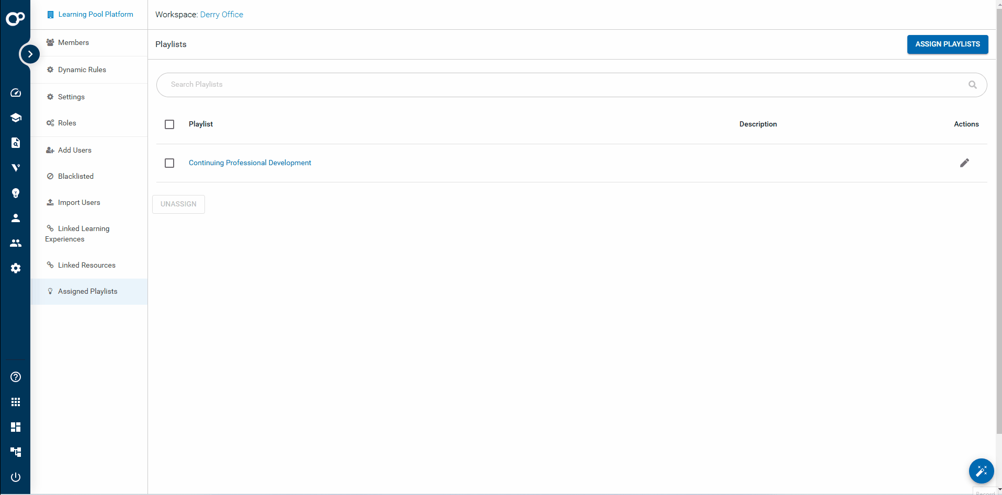
Task: Expand the sidebar with the chevron arrow
Action: click(x=30, y=54)
